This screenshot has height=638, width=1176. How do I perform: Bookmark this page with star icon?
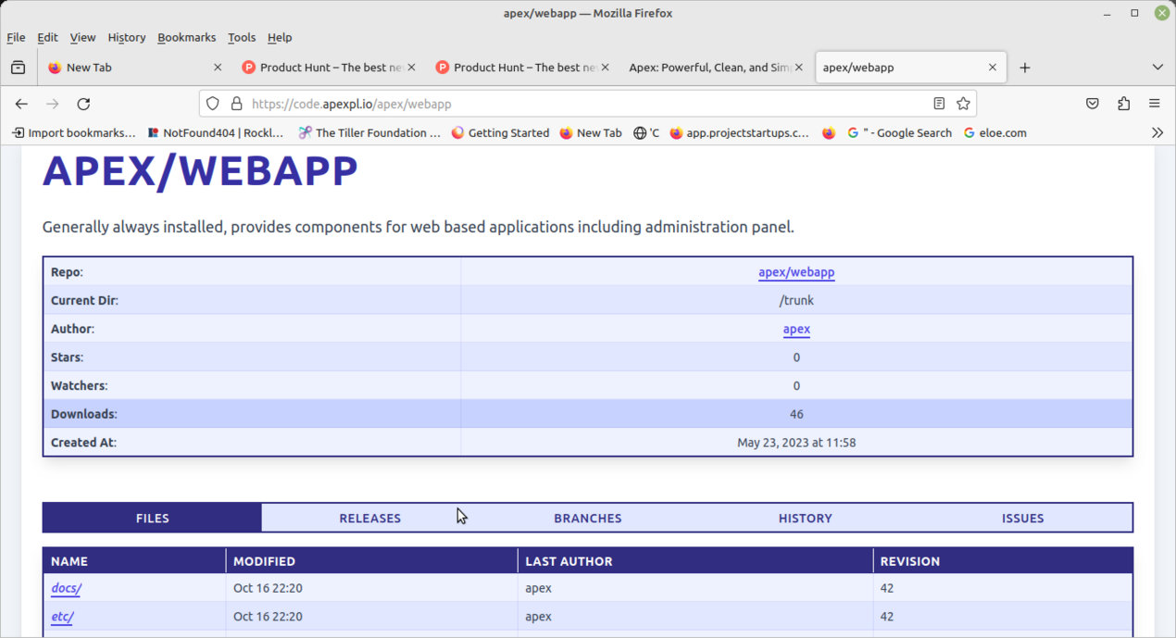point(963,104)
